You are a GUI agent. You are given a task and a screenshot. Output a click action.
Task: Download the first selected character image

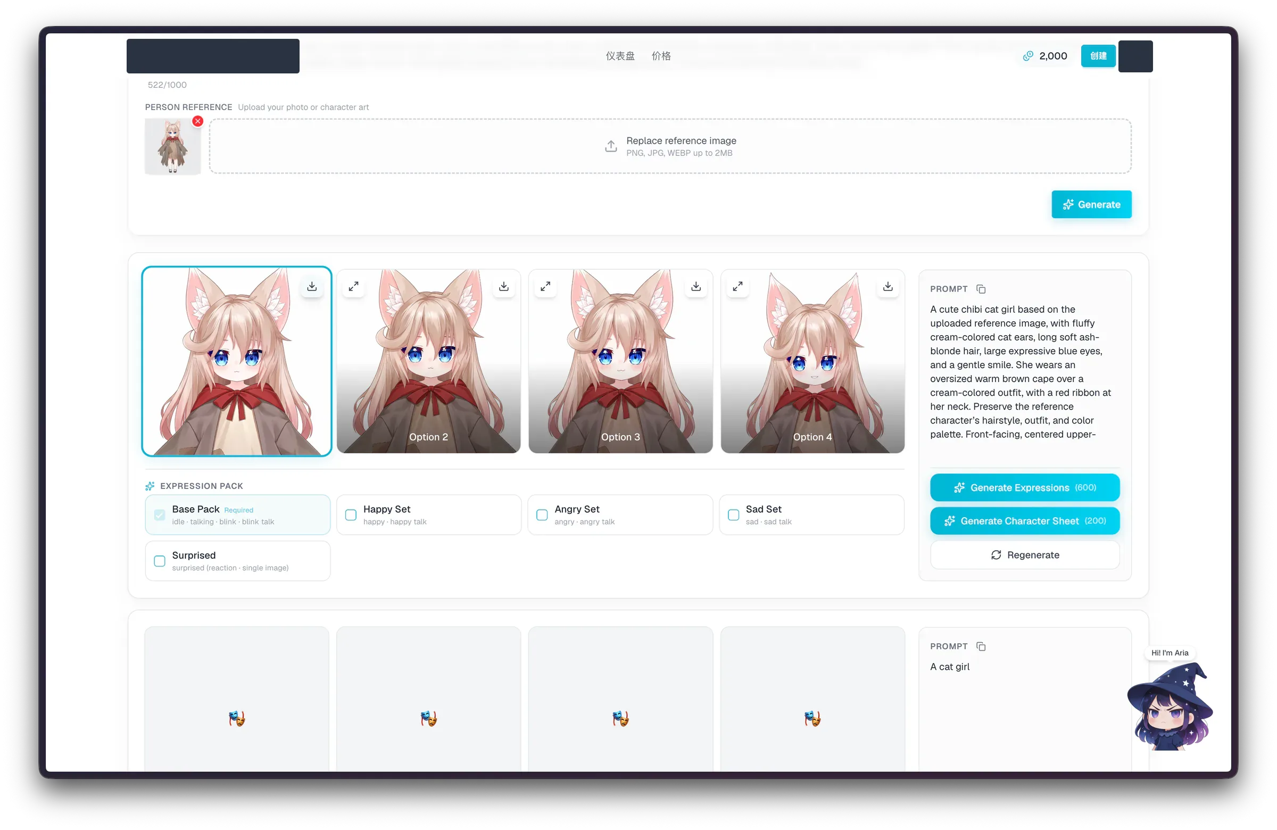[x=312, y=286]
